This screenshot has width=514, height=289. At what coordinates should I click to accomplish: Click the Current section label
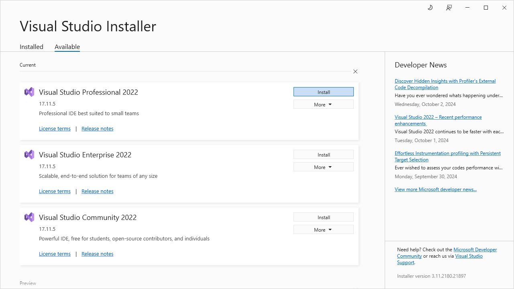click(28, 65)
